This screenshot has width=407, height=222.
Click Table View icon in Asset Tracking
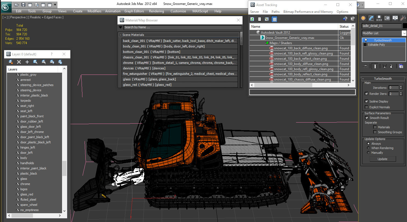(x=274, y=19)
